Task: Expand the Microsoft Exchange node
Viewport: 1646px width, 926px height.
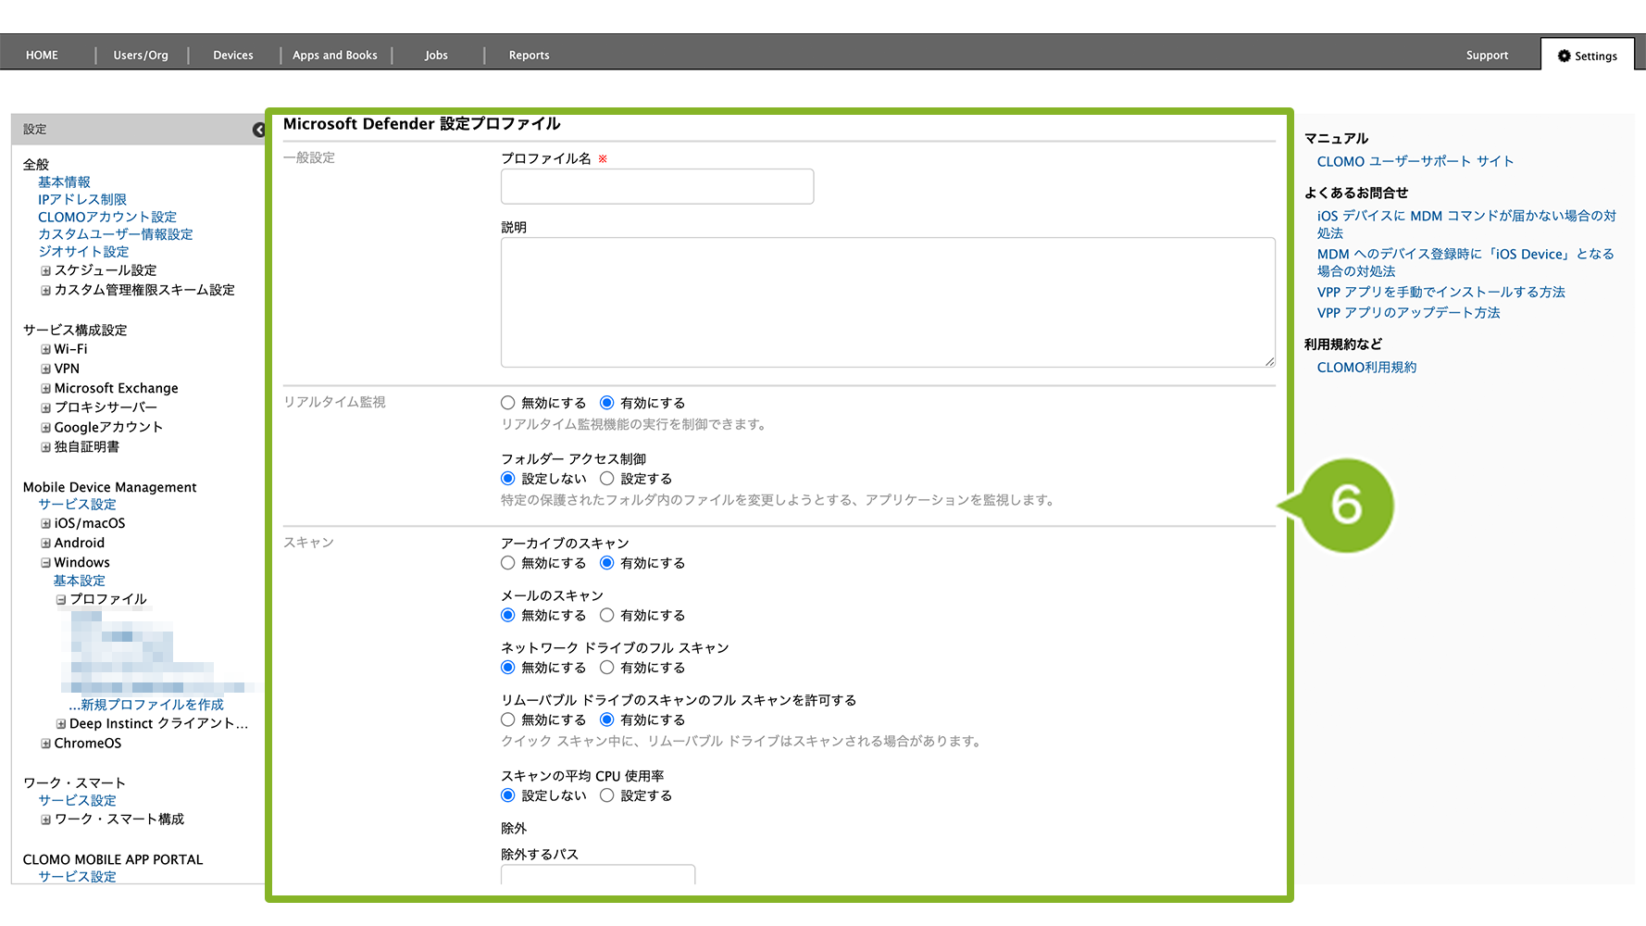Action: 45,388
